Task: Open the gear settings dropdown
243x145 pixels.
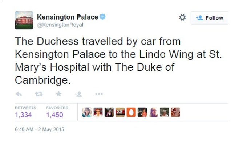Action: point(182,17)
